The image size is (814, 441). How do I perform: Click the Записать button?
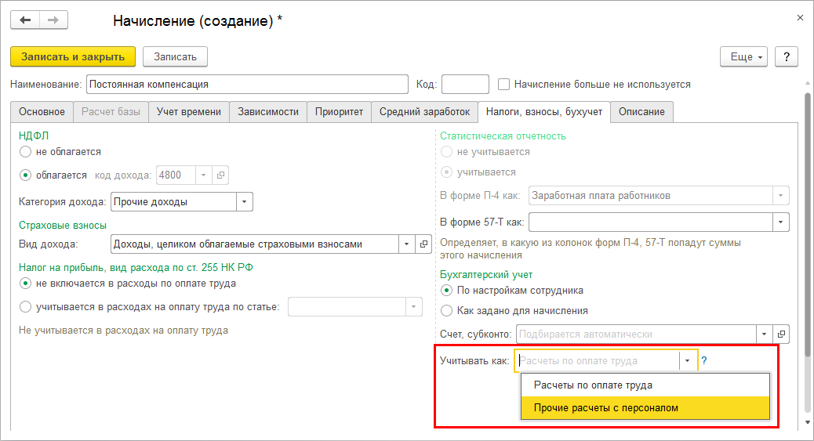pos(175,56)
